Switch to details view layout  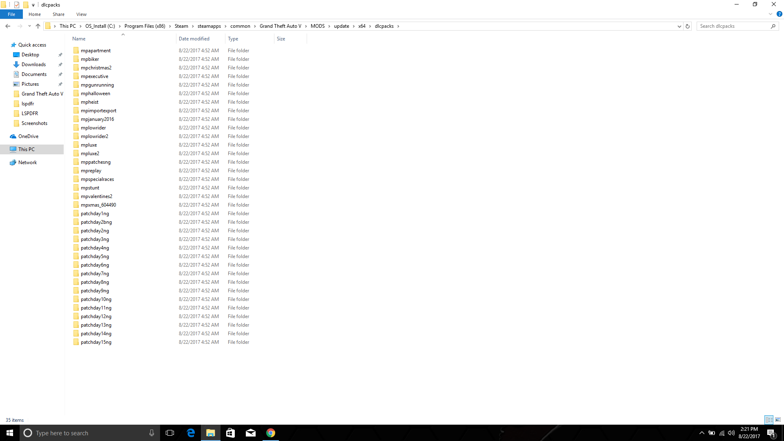(769, 420)
